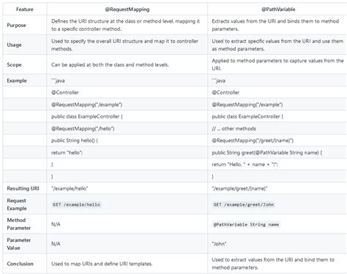The width and height of the screenshot is (347, 274).
Task: Click the @RequestMapping column header
Action: [x=127, y=10]
